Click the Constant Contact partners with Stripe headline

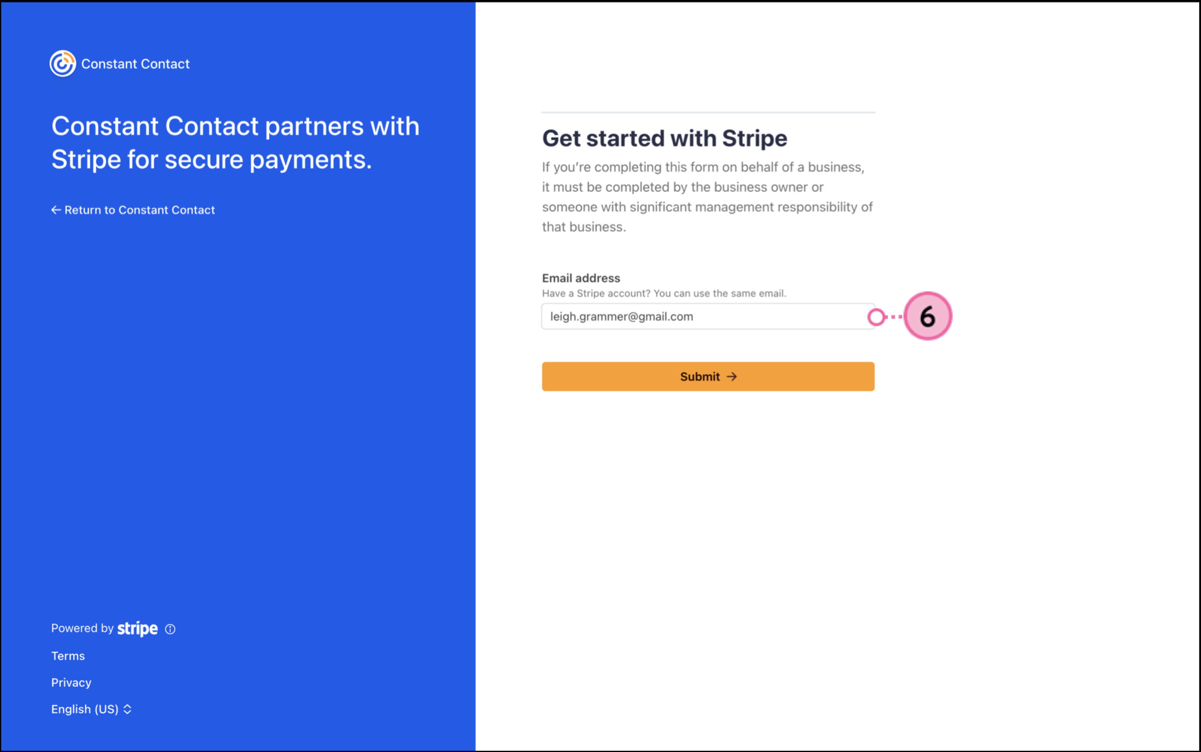click(235, 143)
